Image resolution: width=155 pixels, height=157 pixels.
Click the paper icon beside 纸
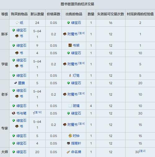17,23
